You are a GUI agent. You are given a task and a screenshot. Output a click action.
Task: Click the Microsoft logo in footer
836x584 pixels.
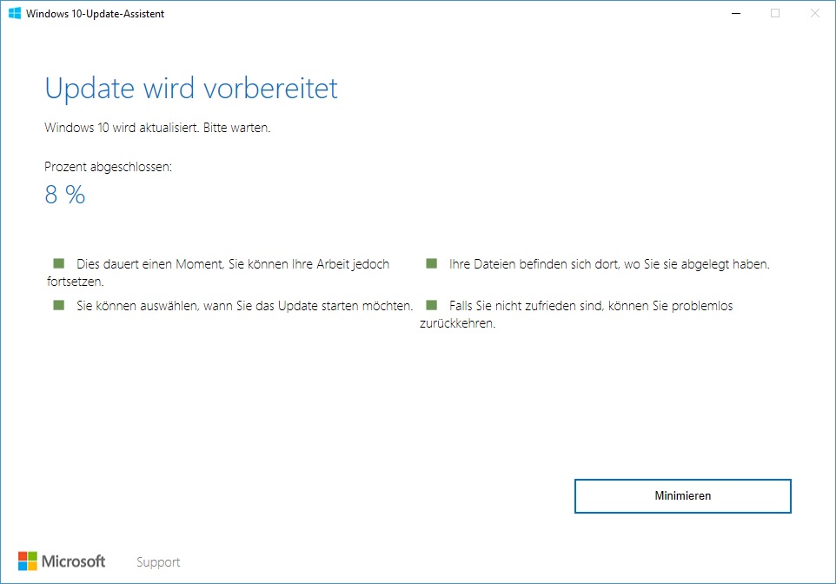click(x=62, y=561)
